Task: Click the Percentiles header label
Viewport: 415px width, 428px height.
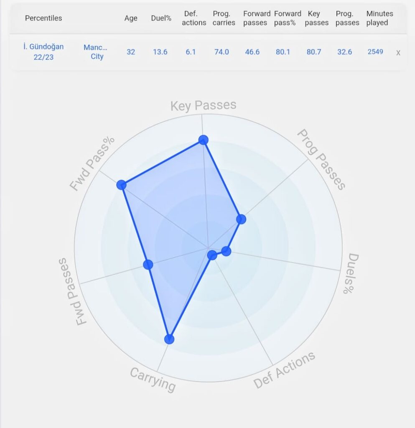Action: [43, 18]
